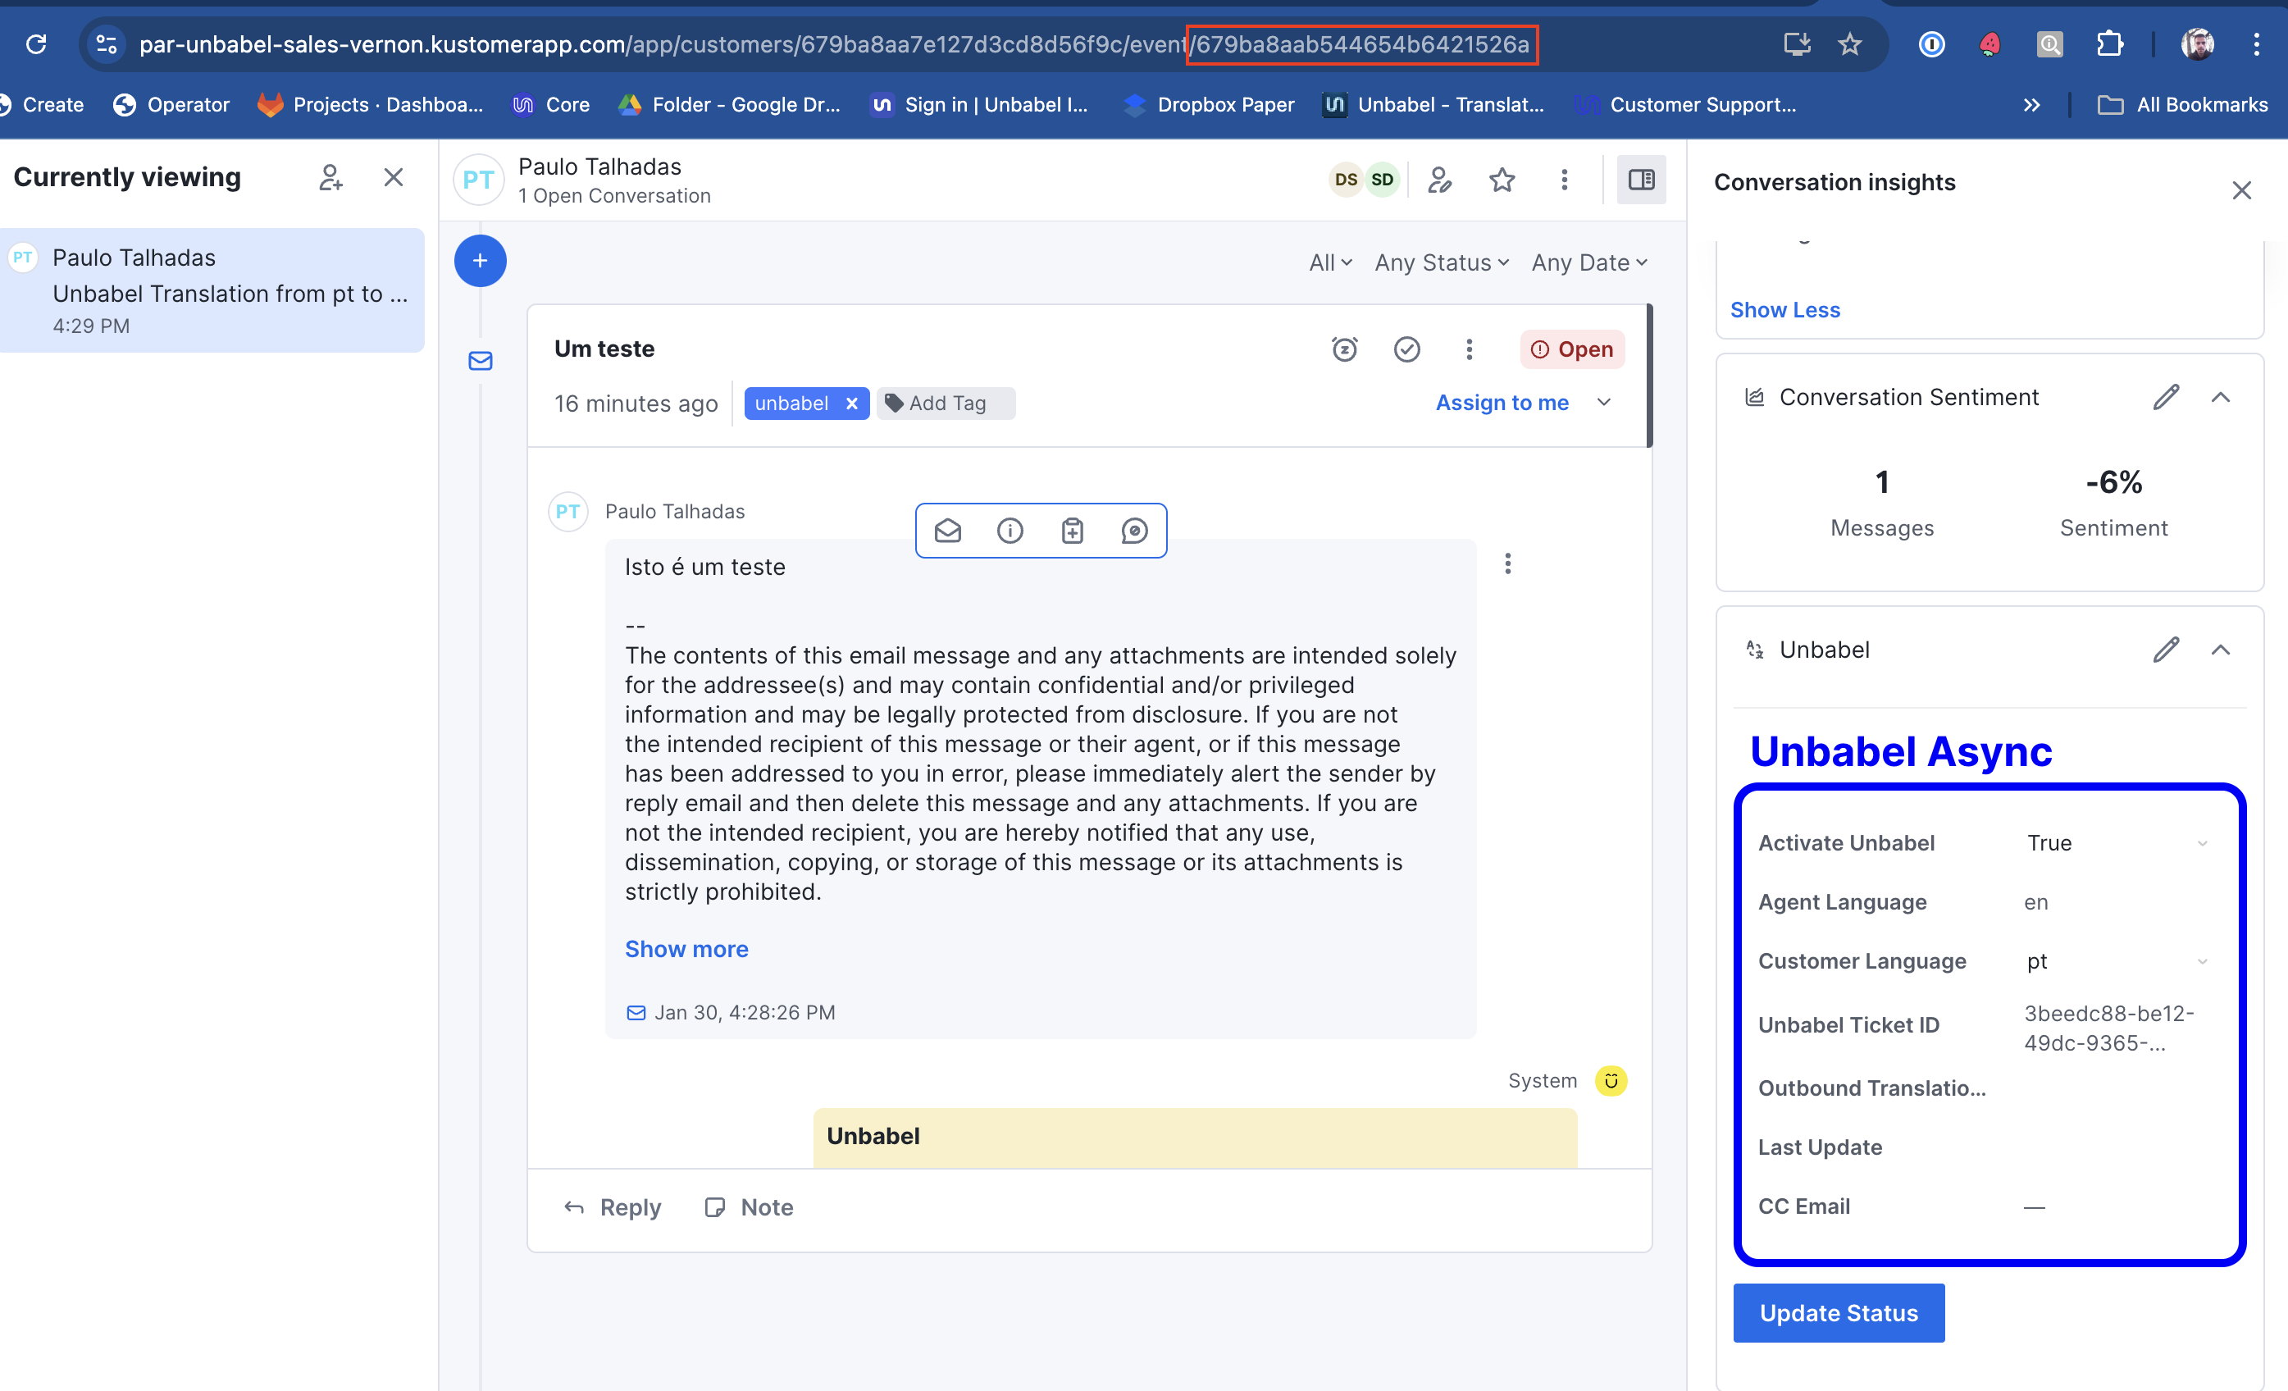Click the blue plus create button
The image size is (2288, 1391).
click(480, 261)
